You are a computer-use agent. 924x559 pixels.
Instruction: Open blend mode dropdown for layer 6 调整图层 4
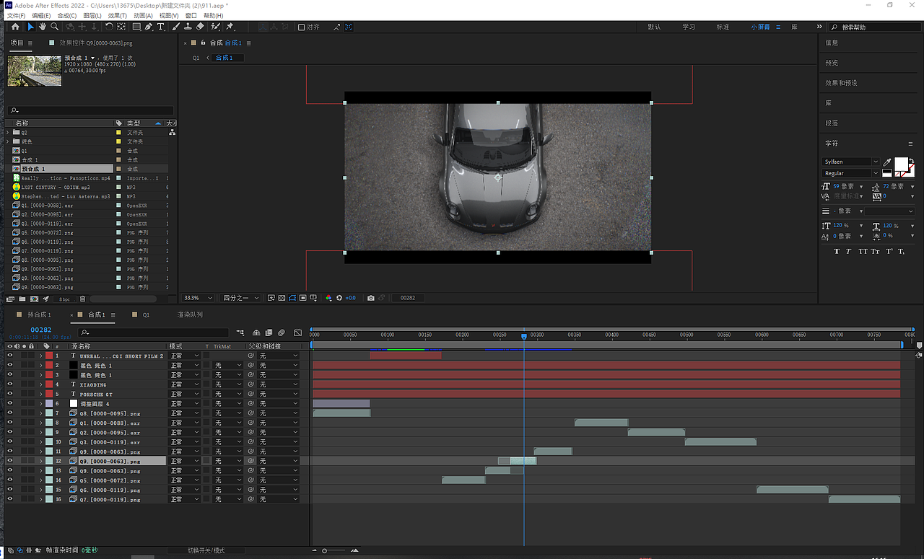(x=185, y=403)
